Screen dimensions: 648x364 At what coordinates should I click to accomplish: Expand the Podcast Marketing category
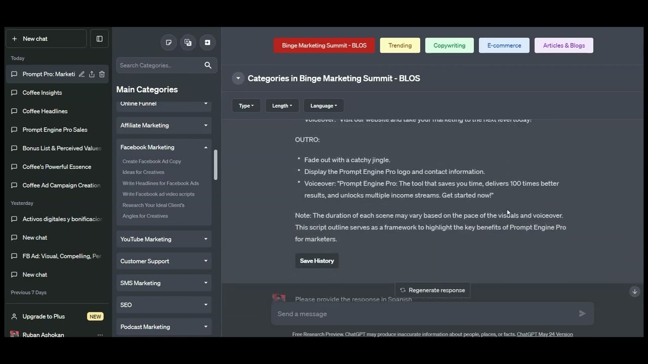[164, 327]
